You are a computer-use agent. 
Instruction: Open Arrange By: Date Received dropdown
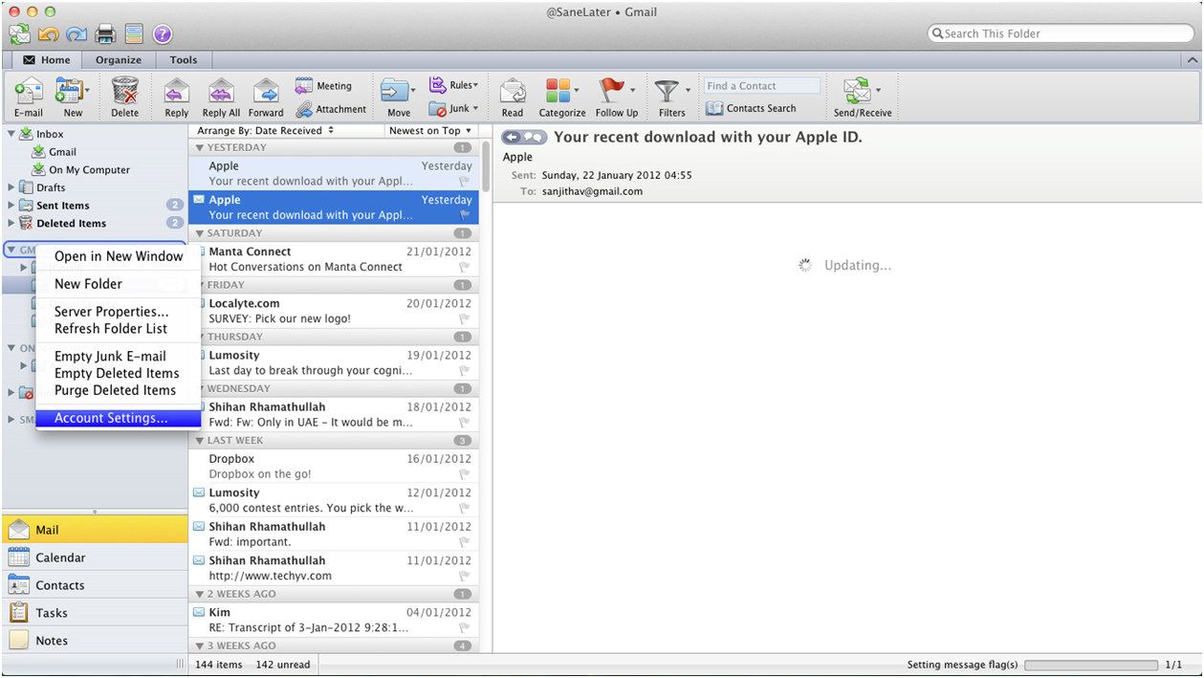[x=266, y=130]
